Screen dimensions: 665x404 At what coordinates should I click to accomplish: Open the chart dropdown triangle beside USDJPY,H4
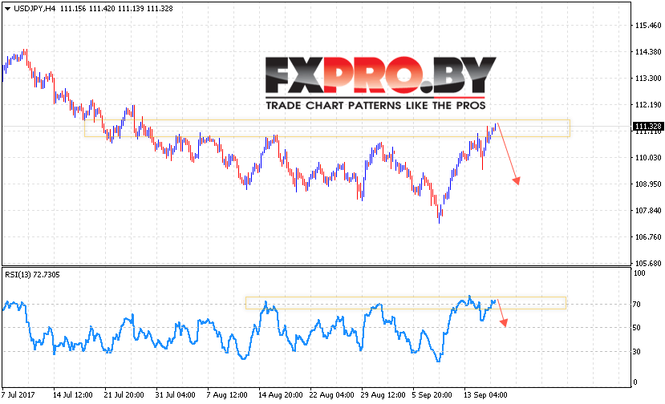click(x=8, y=9)
